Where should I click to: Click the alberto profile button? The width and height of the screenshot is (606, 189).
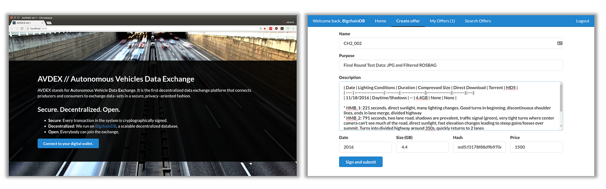[x=288, y=22]
